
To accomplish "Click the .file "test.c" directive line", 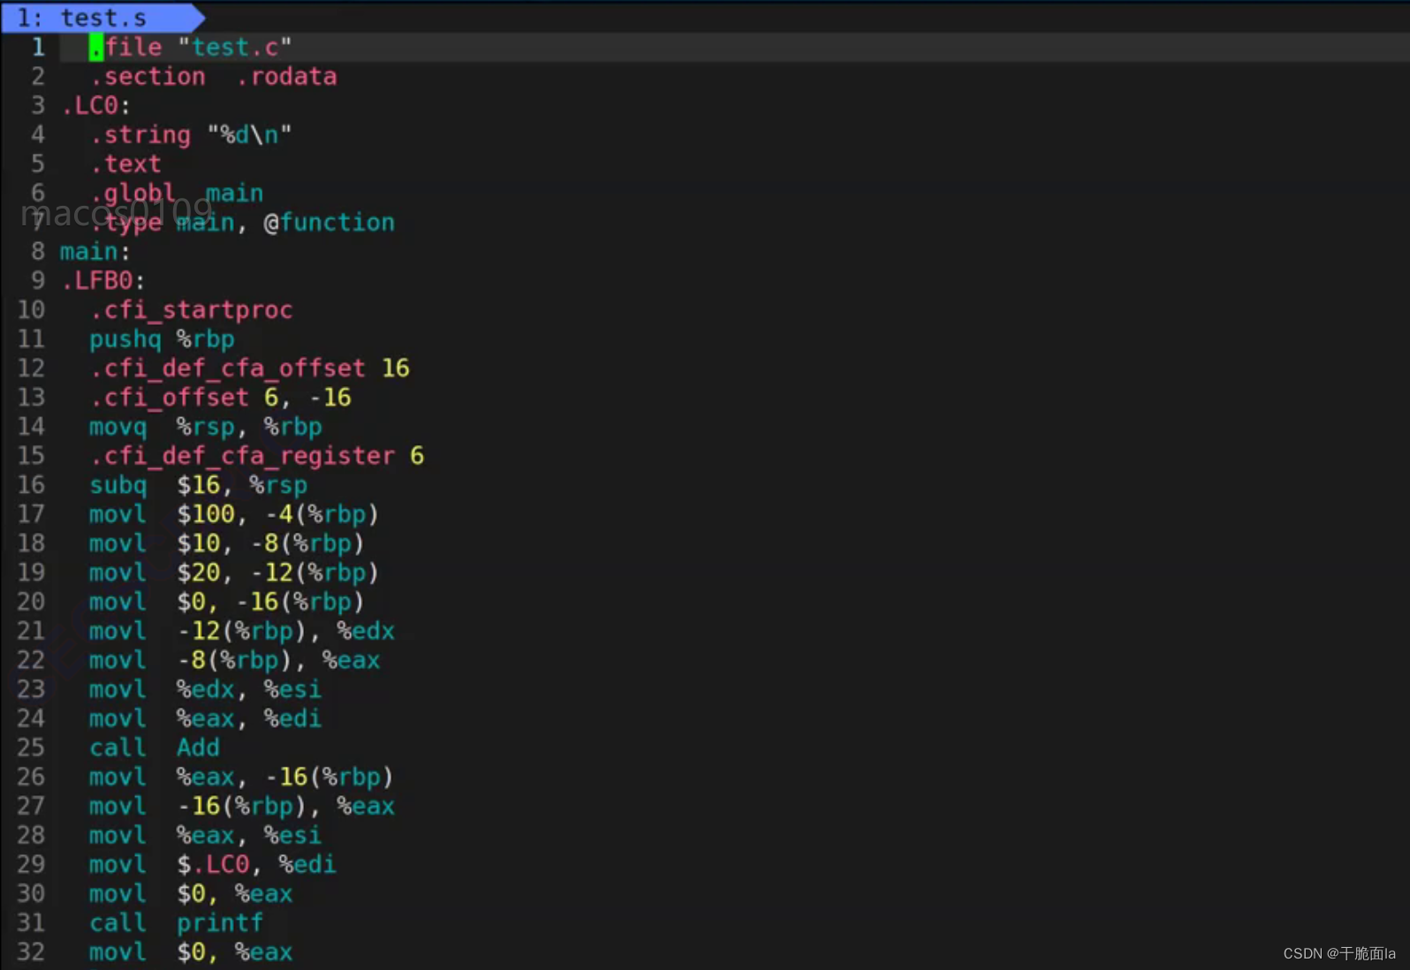I will (x=190, y=47).
